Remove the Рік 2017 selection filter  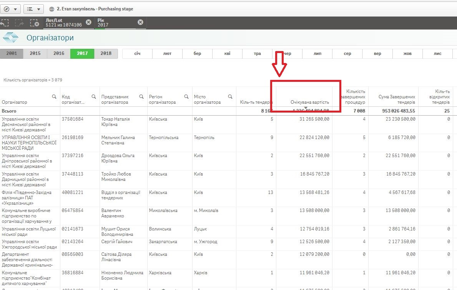(140, 22)
